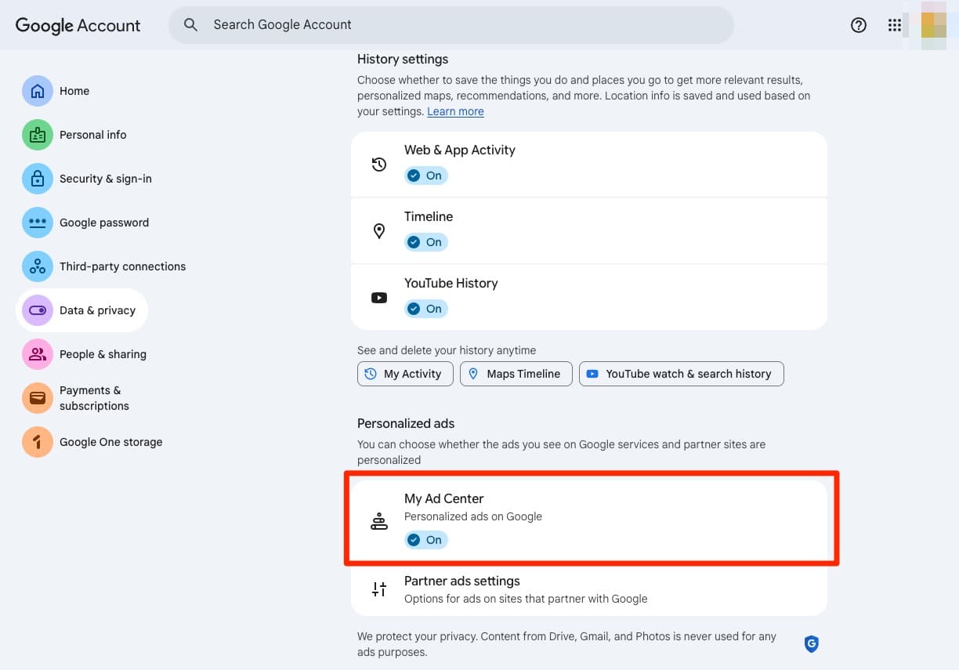Click 'See and delete your history anytime'
Viewport: 959px width, 670px height.
coord(447,350)
